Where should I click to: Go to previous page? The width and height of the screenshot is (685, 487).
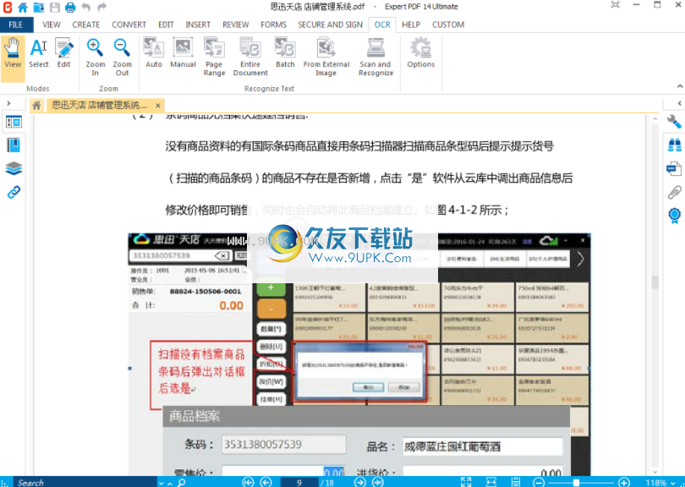266,482
